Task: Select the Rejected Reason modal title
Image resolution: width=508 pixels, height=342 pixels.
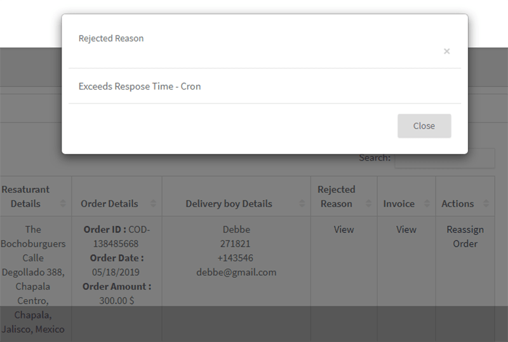Action: coord(111,38)
